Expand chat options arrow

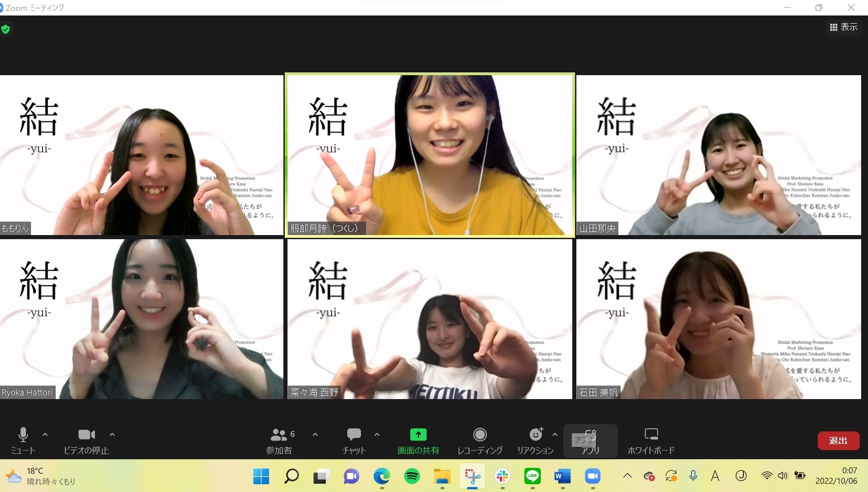[377, 435]
